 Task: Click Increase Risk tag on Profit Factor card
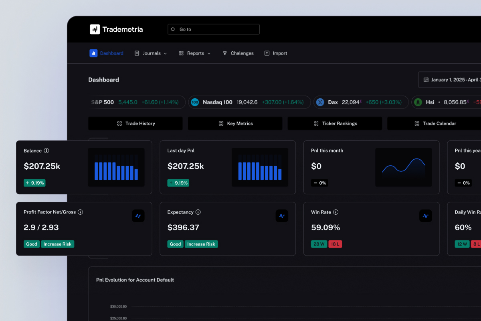57,244
